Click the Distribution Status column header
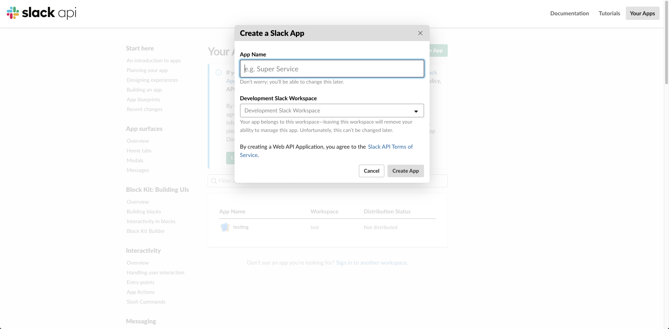The image size is (669, 329). (387, 212)
